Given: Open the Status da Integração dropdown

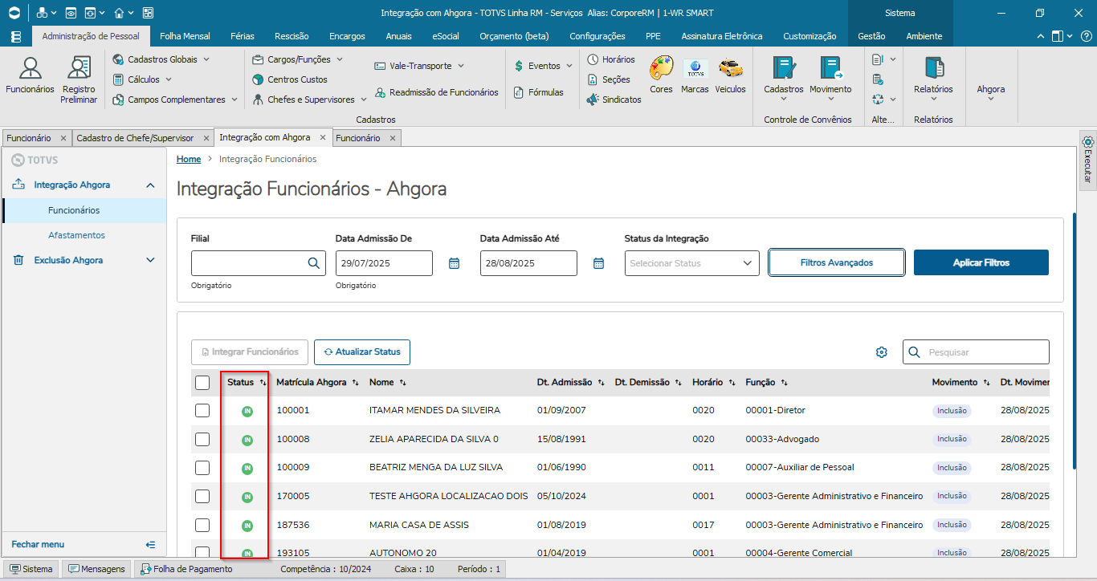Looking at the screenshot, I should click(691, 263).
